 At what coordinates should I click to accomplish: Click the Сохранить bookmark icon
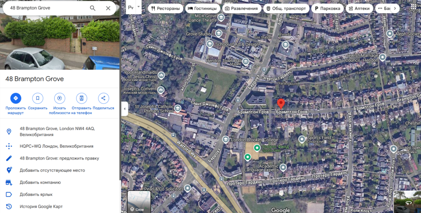(x=37, y=98)
